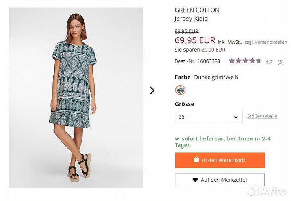Click the 4.7 rating score
291x201 pixels.
coord(269,62)
